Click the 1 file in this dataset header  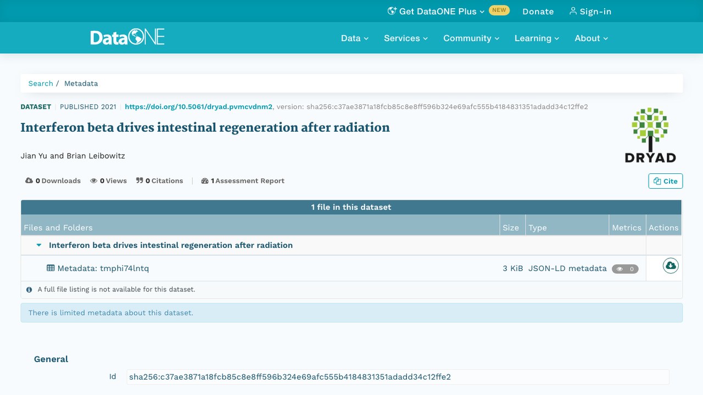(351, 207)
